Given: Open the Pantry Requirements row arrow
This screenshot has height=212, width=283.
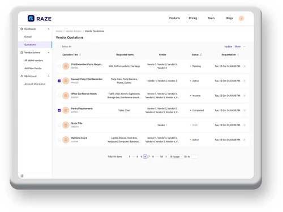Looking at the screenshot, I should pyautogui.click(x=245, y=110).
